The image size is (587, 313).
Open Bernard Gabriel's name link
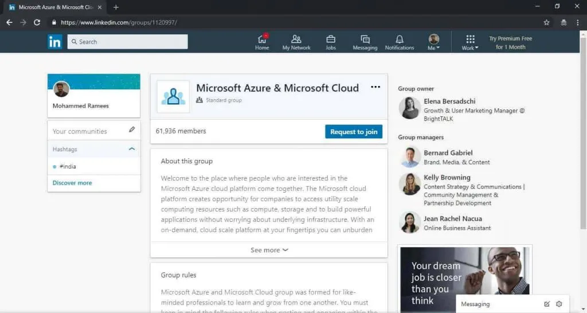pos(448,152)
